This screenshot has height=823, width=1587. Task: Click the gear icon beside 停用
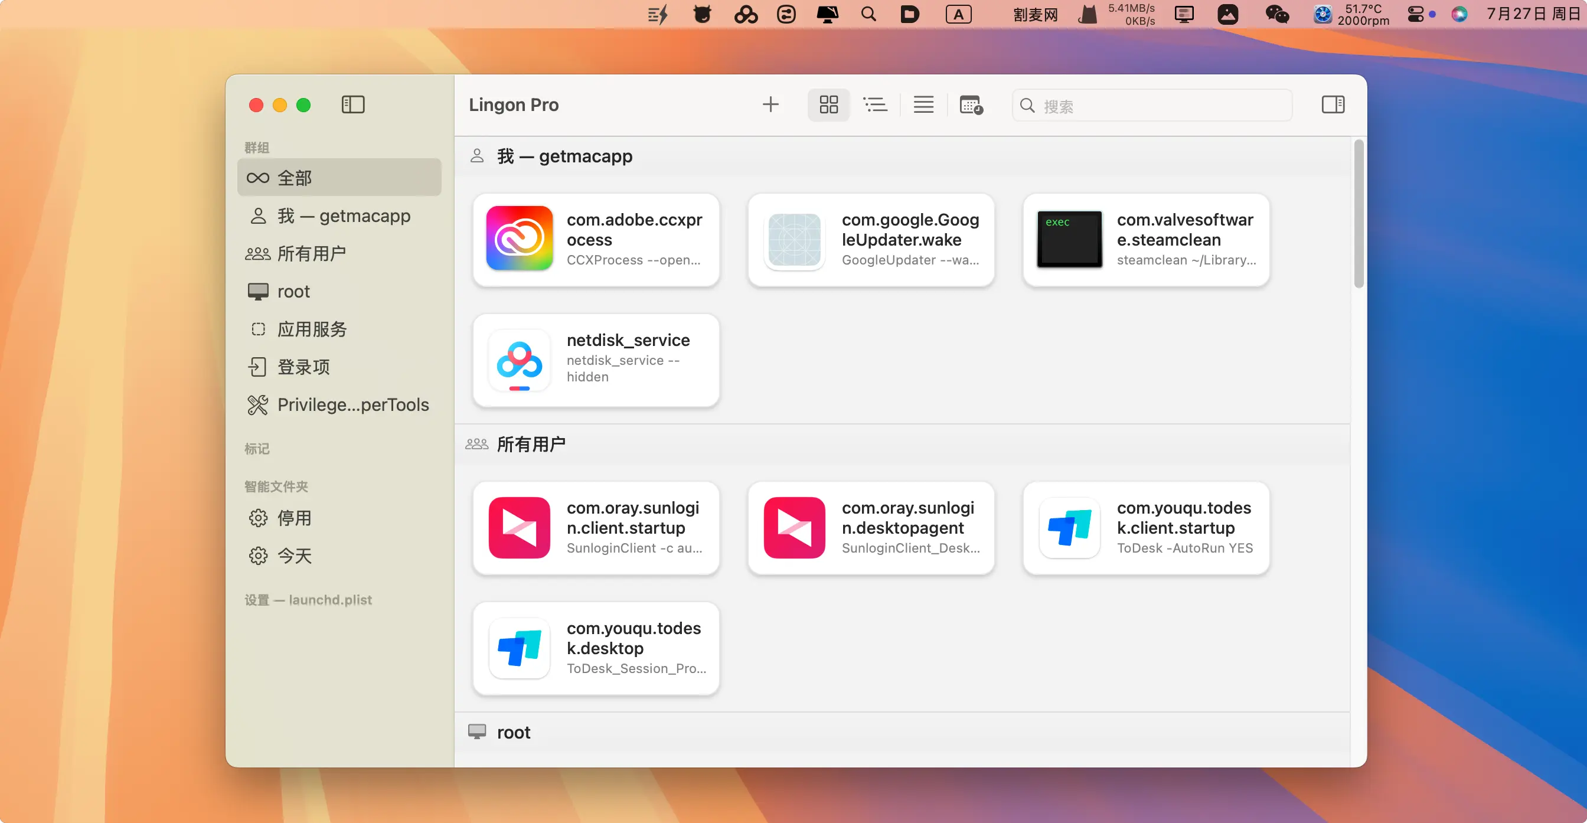coord(257,518)
